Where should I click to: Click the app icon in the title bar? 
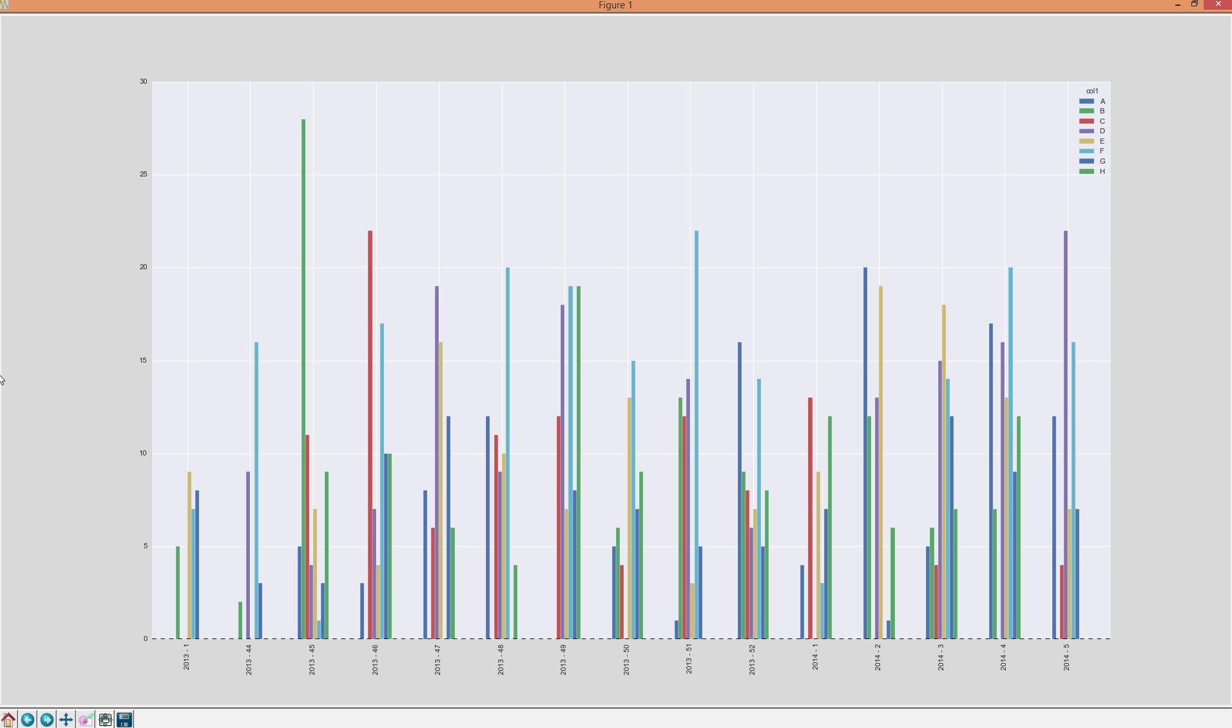(5, 5)
